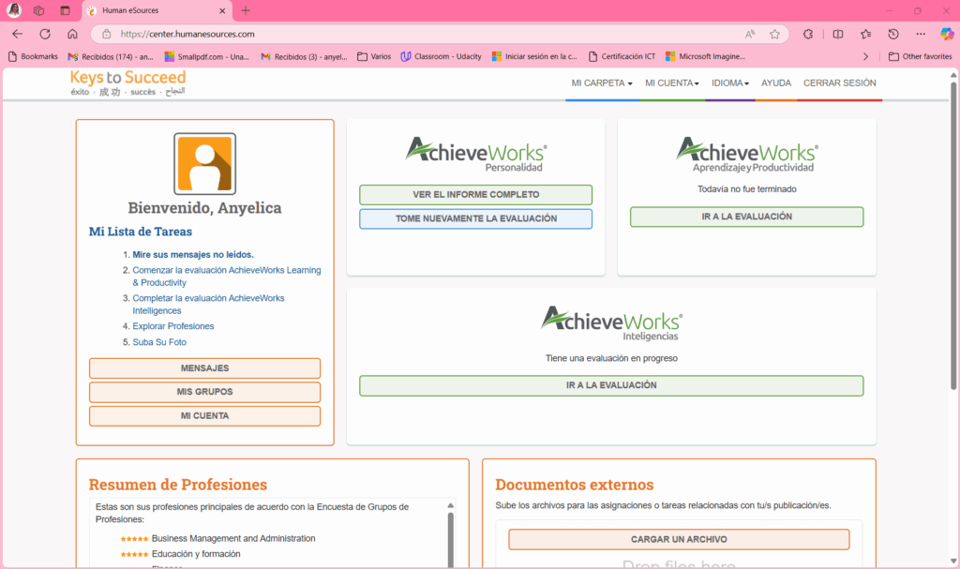Go to the Inteligencias evaluation
This screenshot has height=569, width=960.
coord(611,386)
